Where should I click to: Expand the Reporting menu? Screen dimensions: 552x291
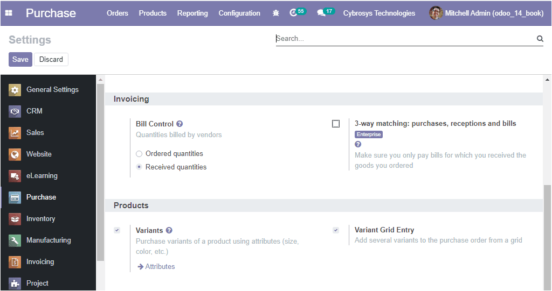point(192,13)
